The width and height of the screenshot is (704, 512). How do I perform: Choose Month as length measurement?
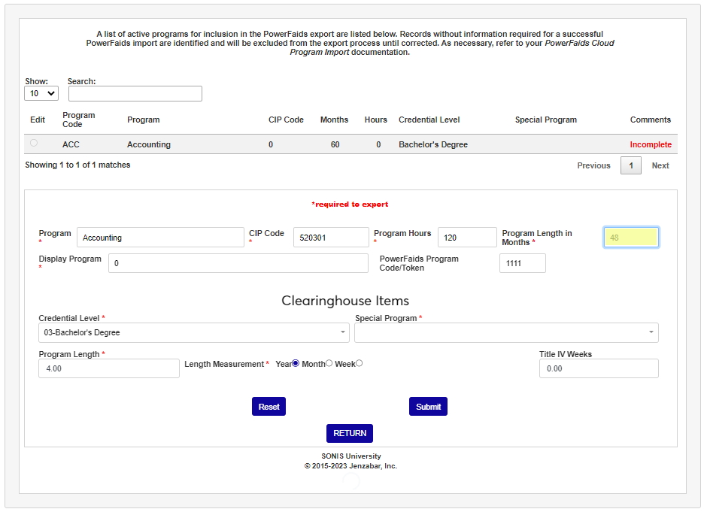[x=329, y=363]
